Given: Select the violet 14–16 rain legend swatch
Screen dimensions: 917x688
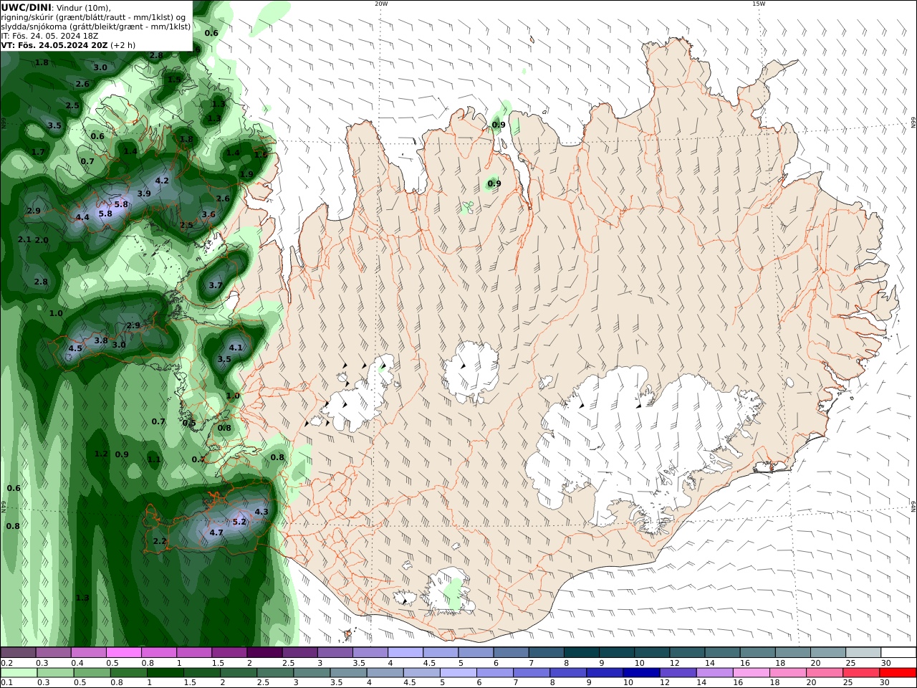Looking at the screenshot, I should 714,673.
